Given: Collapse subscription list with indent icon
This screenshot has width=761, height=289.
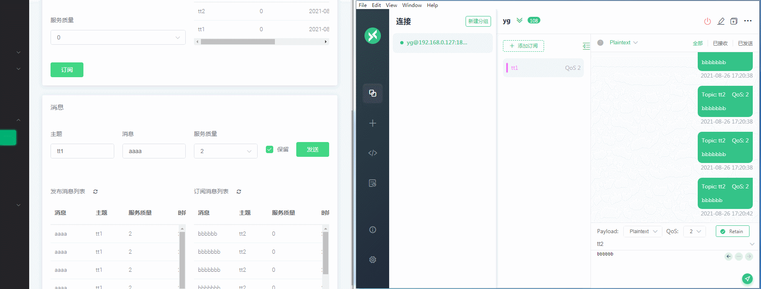Looking at the screenshot, I should 586,46.
